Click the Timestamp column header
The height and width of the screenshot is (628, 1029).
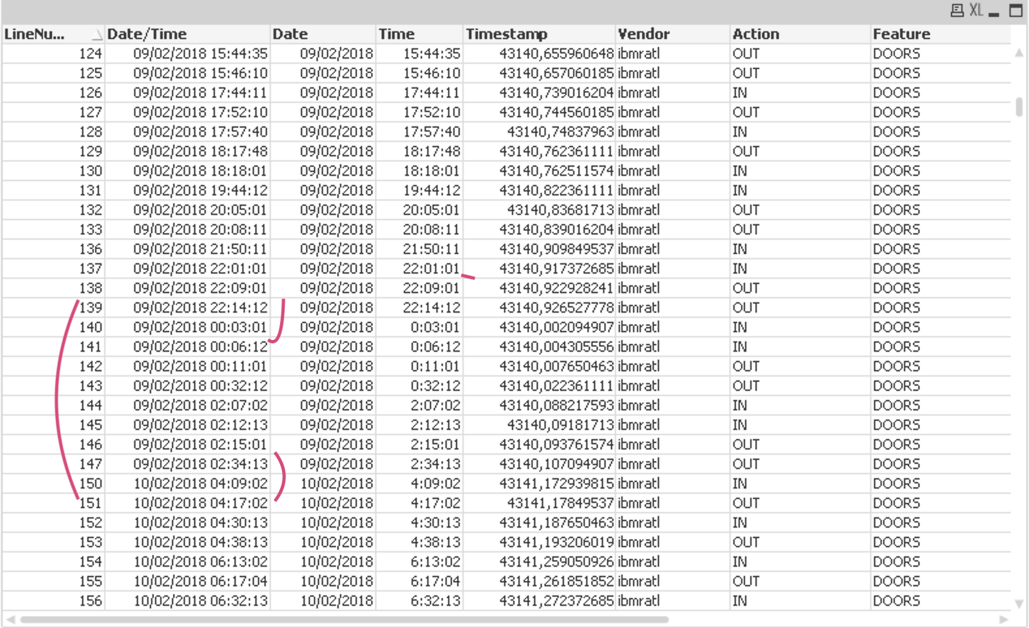(x=507, y=34)
